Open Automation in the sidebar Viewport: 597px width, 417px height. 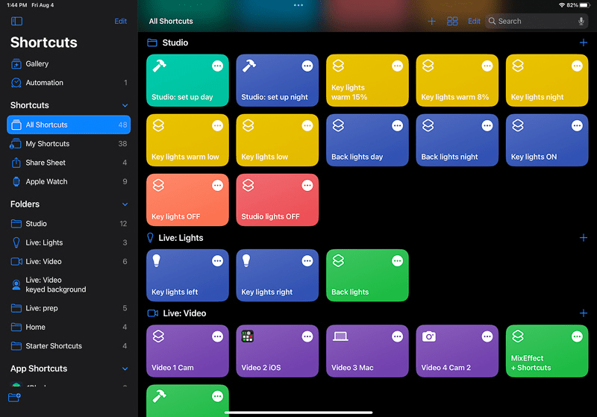pyautogui.click(x=69, y=83)
